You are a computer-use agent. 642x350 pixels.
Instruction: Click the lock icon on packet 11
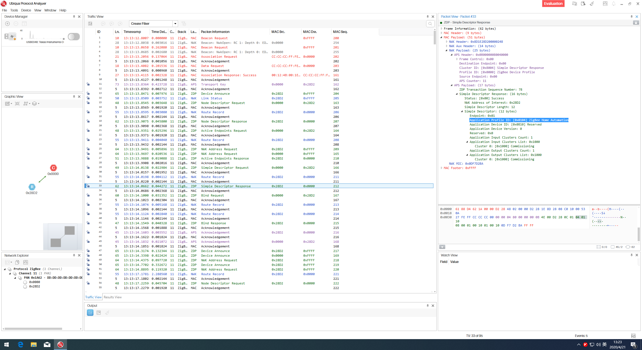88,84
